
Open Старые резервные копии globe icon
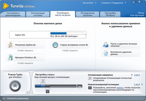coord(55,45)
